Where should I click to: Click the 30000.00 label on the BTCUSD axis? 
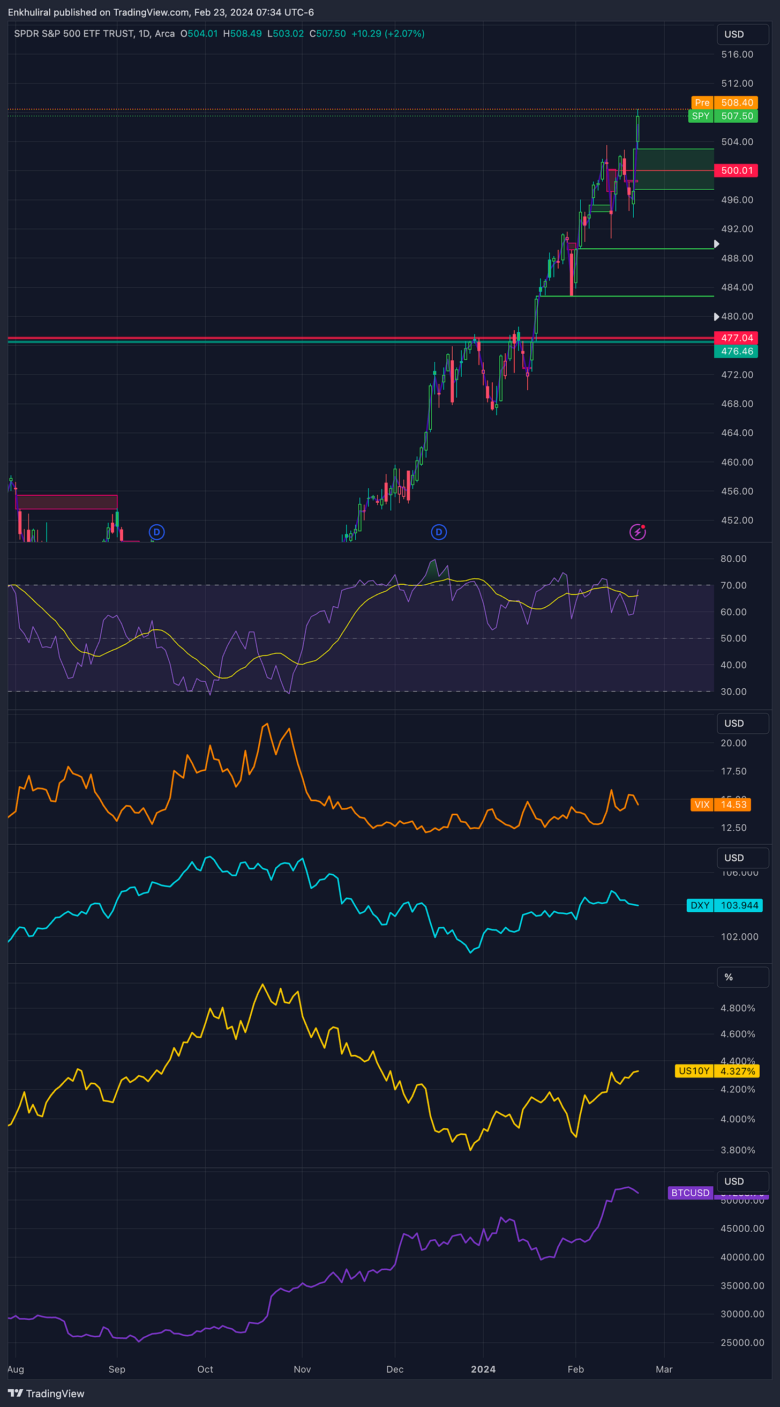[x=742, y=1314]
